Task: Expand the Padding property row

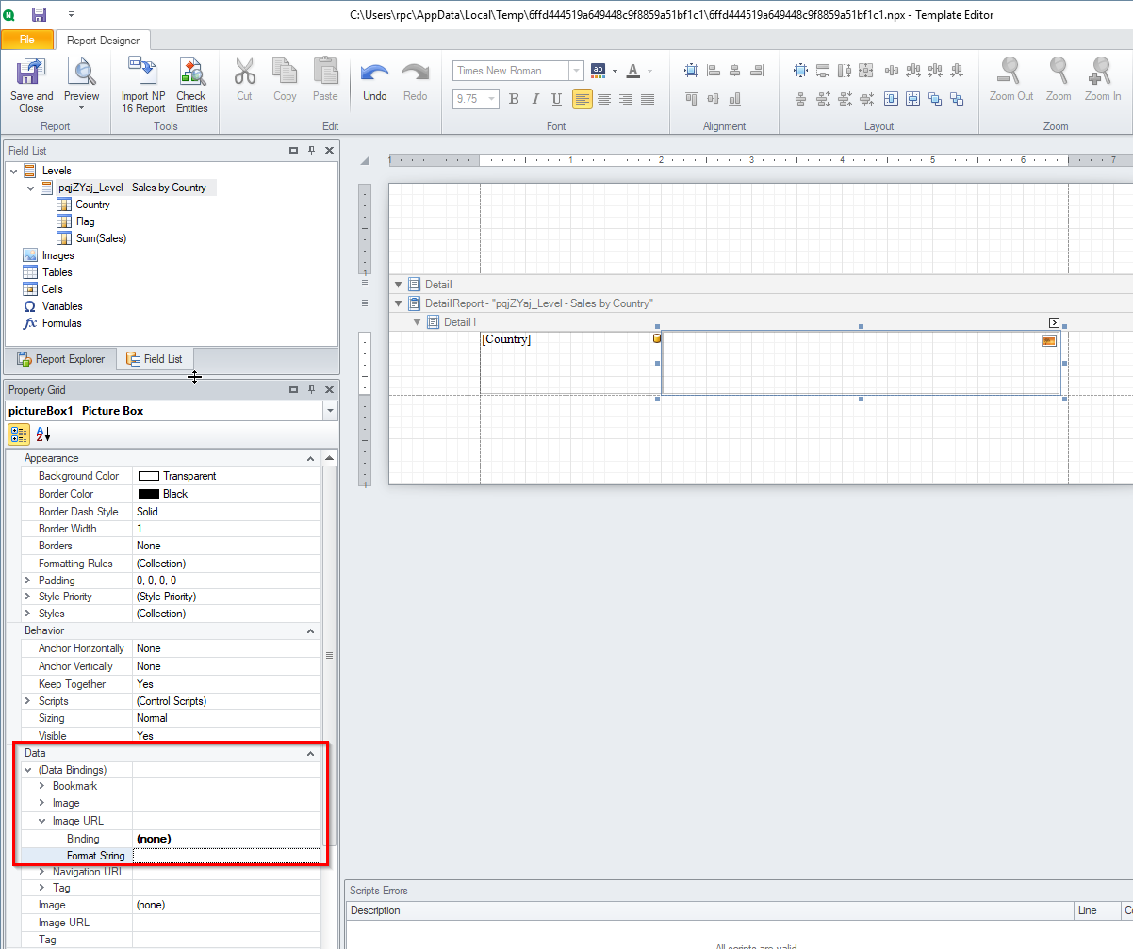Action: click(x=27, y=581)
